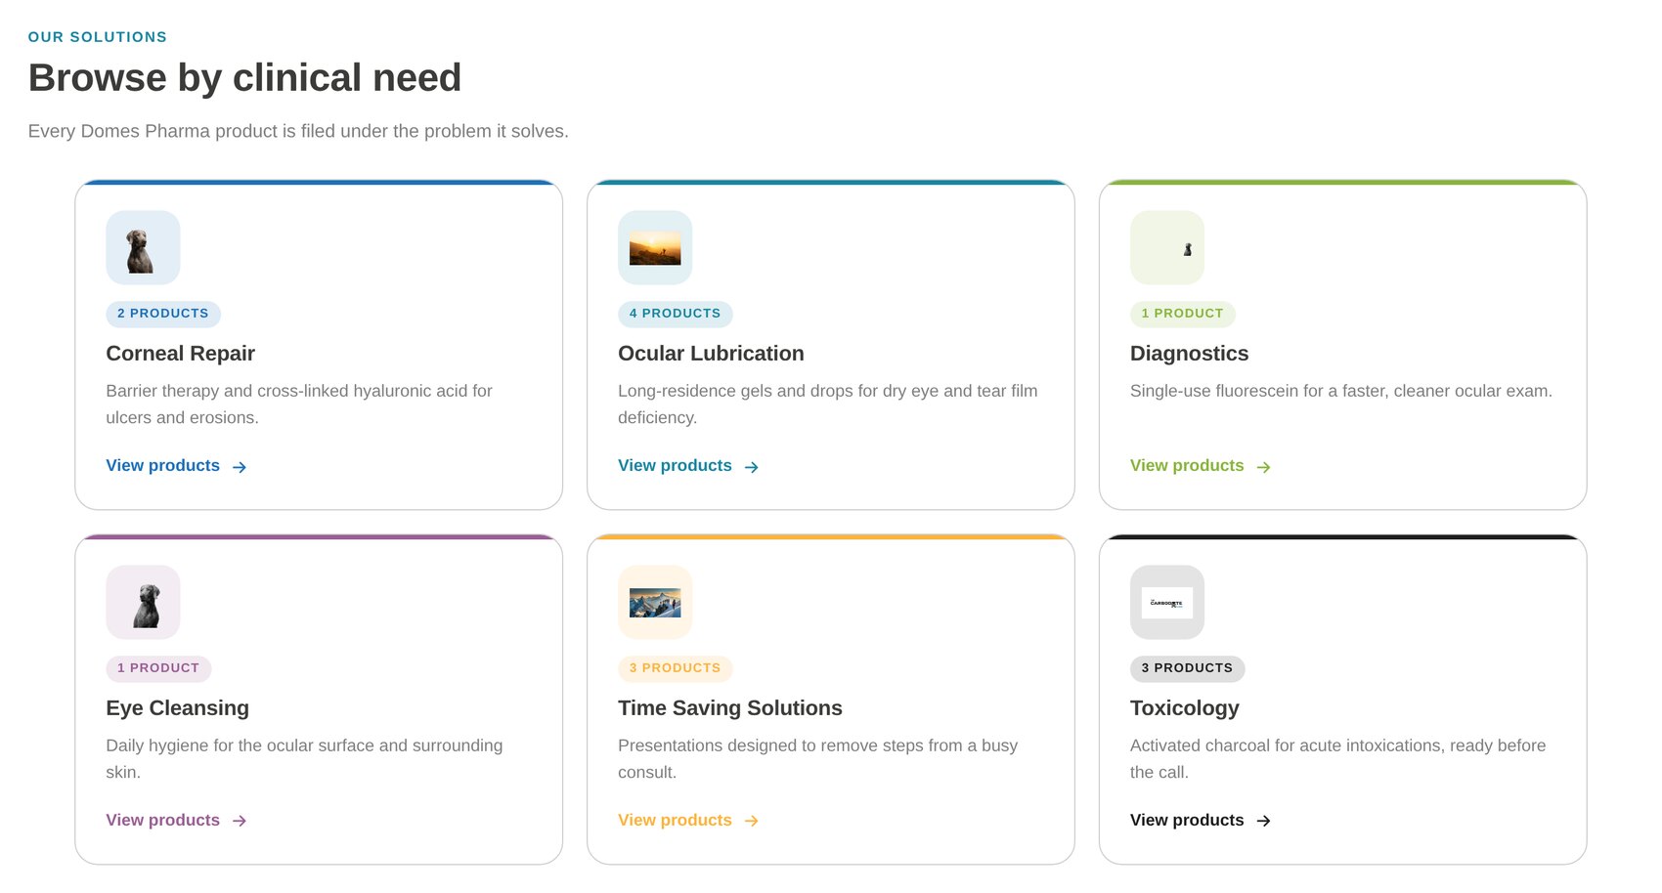Click the 4 Products badge

pyautogui.click(x=676, y=314)
